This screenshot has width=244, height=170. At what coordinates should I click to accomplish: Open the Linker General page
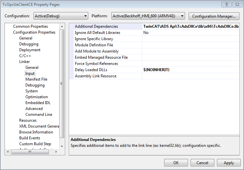[32, 68]
